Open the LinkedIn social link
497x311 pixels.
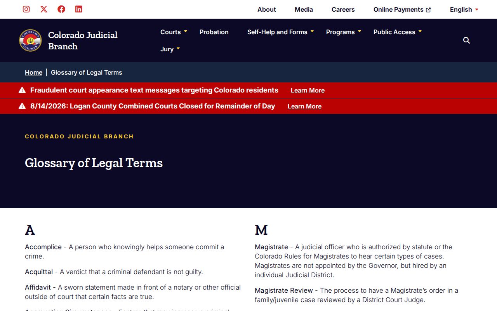(x=79, y=9)
